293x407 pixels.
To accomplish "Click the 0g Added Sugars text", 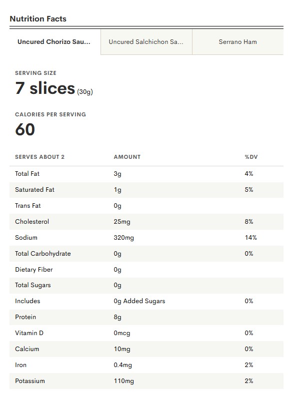I will coord(139,301).
